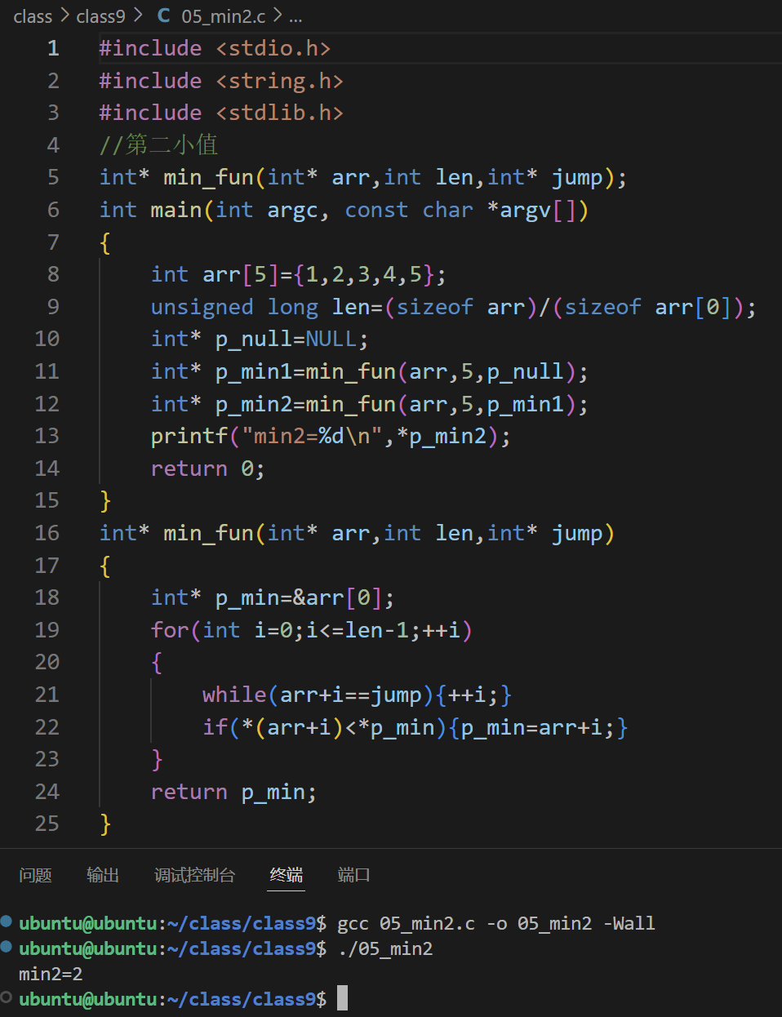Click the command circle on the last prompt line
The height and width of the screenshot is (1017, 782).
click(x=7, y=998)
